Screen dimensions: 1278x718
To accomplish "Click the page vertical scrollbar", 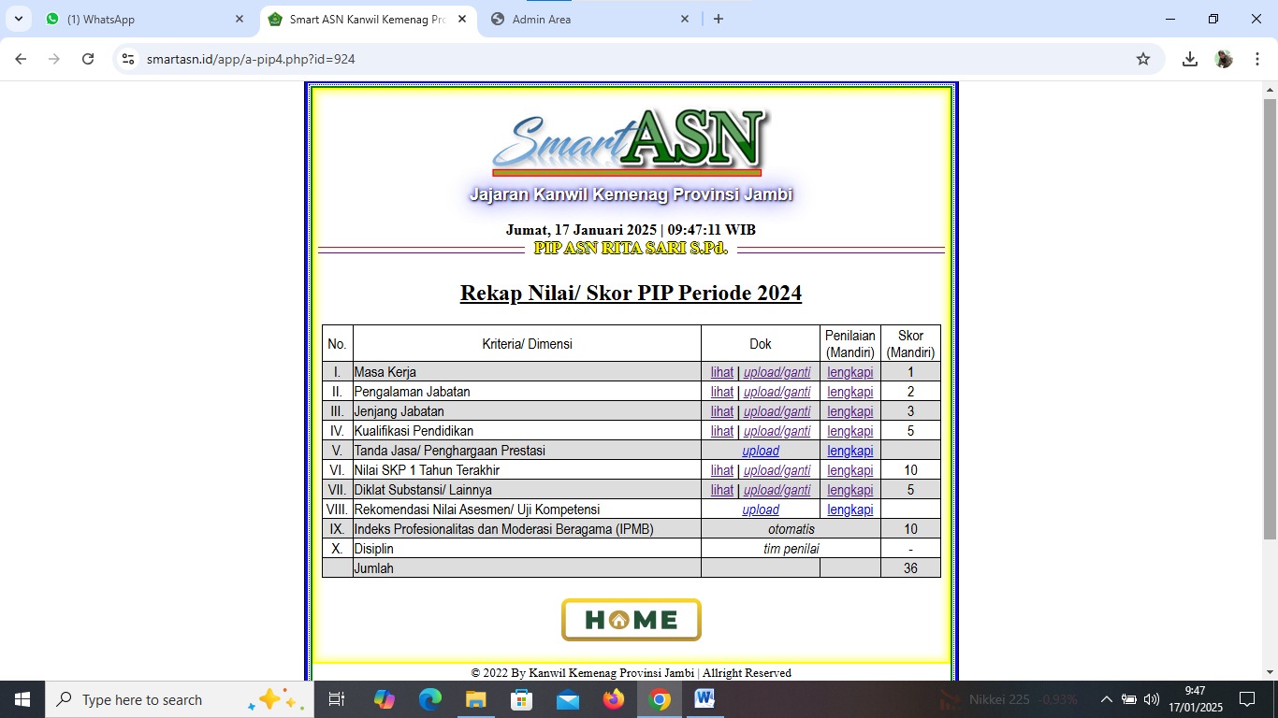I will pyautogui.click(x=1270, y=318).
